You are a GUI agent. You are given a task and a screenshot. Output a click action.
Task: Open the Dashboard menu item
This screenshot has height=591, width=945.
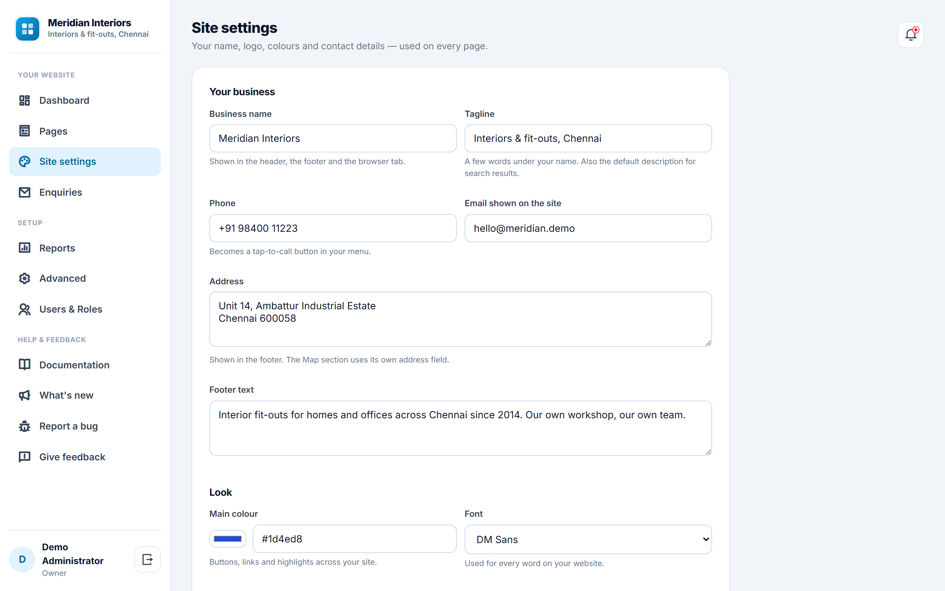[x=85, y=100]
